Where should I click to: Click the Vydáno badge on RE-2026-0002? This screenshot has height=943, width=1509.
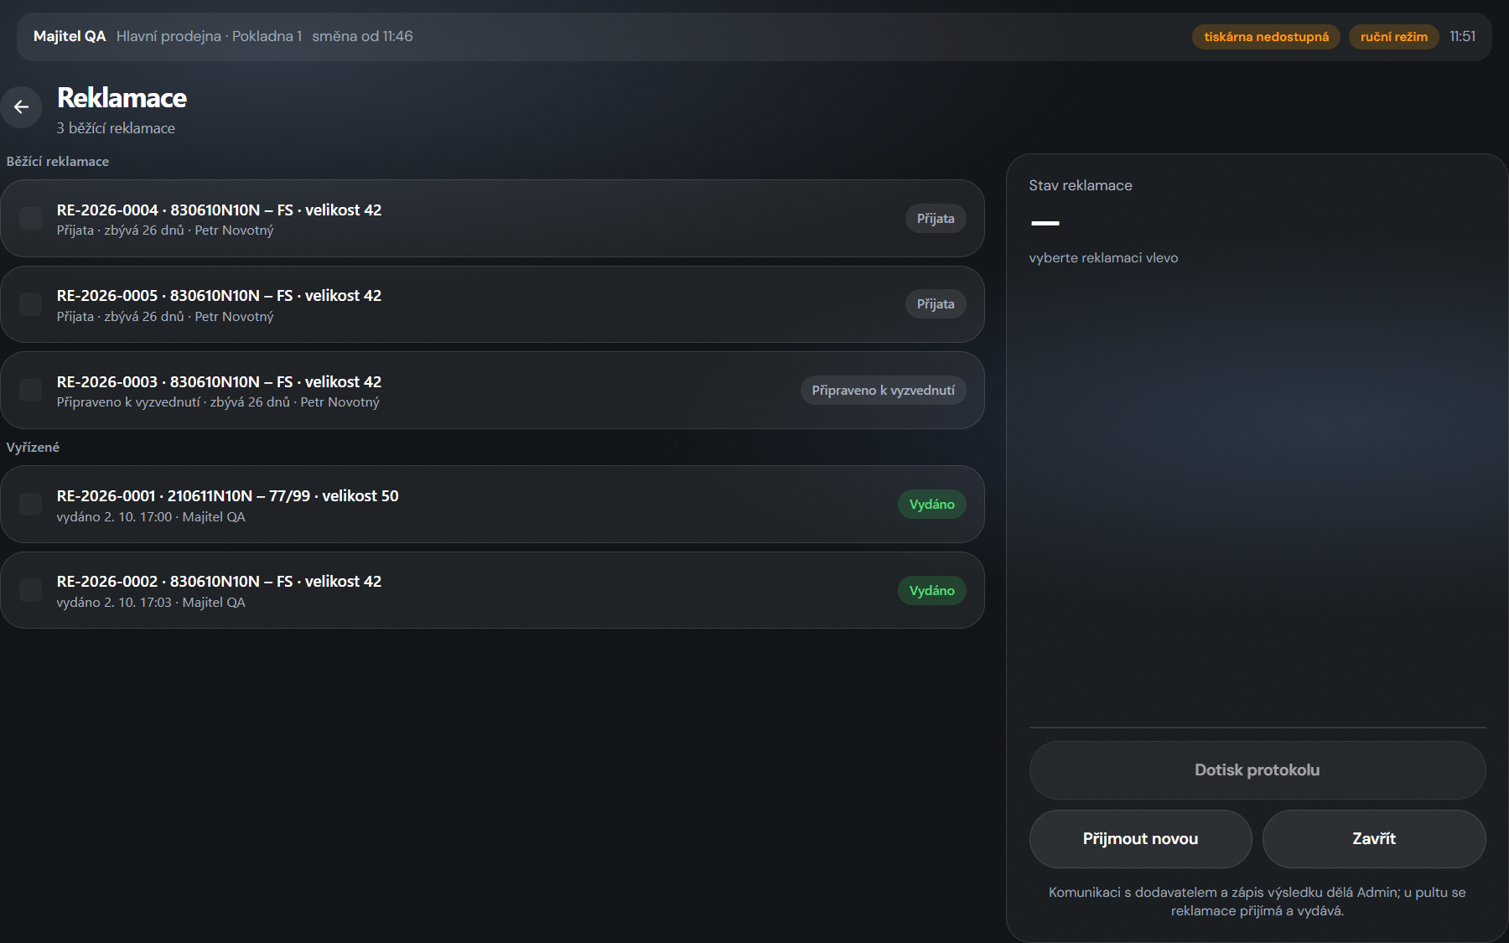click(932, 591)
